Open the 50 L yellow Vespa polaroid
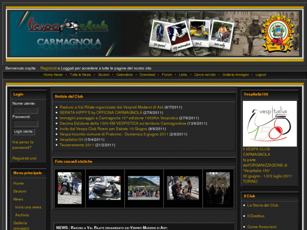307x230 pixels. pyautogui.click(x=198, y=33)
